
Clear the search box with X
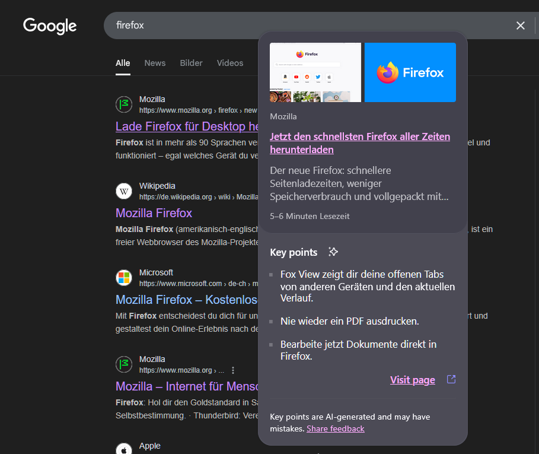521,26
